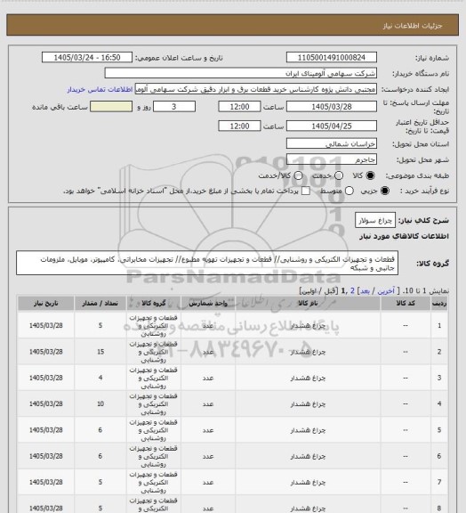The height and width of the screenshot is (513, 466).
Task: Select the کالا/خدمت radio button
Action: [x=298, y=175]
